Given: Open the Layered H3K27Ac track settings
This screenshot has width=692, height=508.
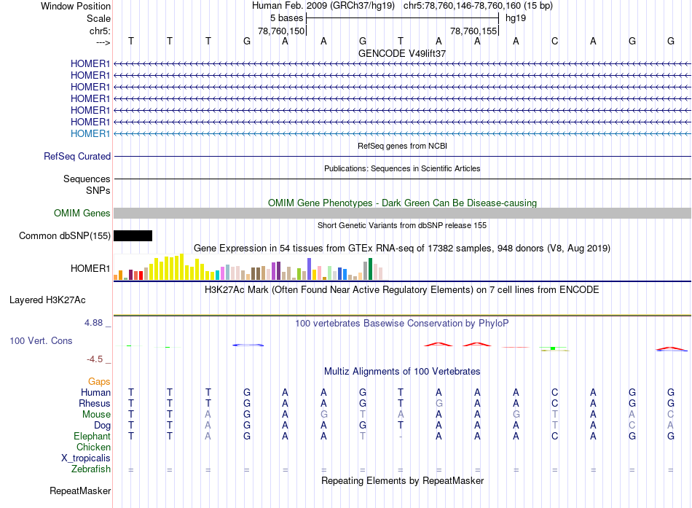Looking at the screenshot, I should (x=47, y=300).
